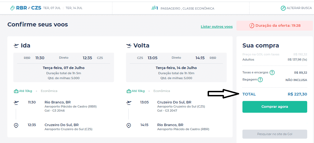Click the airplane icon beside Volta heading
The width and height of the screenshot is (314, 143).
coord(129,46)
